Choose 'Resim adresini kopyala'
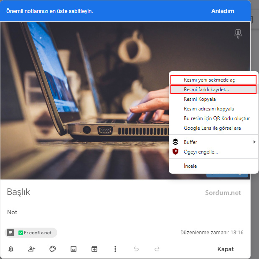Viewport: 259px width, 259px height. (213, 109)
